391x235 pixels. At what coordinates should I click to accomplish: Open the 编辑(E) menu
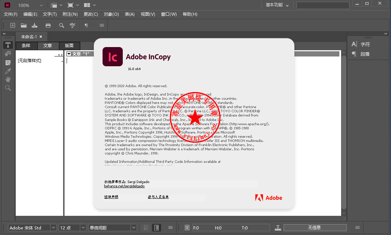click(30, 14)
